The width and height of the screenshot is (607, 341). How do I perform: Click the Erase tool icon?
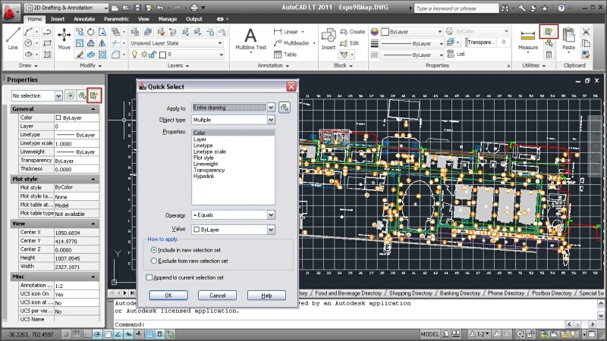coord(80,55)
